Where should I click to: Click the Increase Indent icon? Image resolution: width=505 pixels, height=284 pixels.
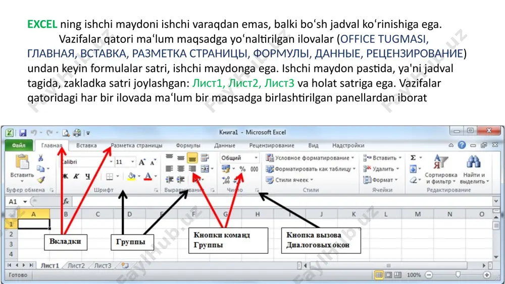(181, 180)
